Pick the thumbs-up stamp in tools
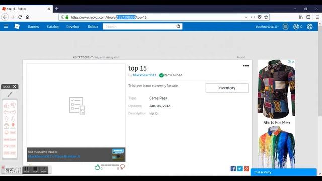The width and height of the screenshot is (322, 181). 7,105
